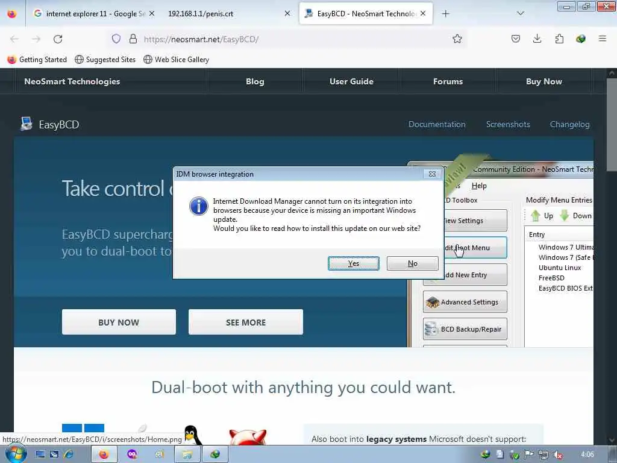Viewport: 617px width, 463px height.
Task: Click the network tray icon
Action: 543,455
